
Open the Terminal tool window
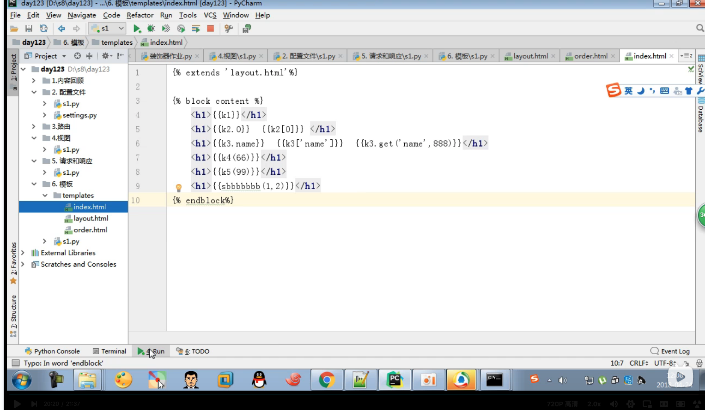point(109,351)
